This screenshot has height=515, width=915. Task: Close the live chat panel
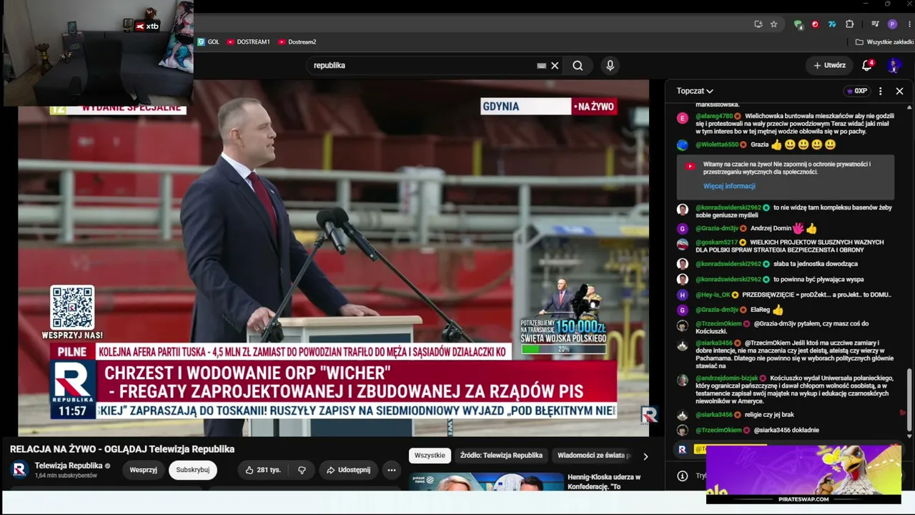pyautogui.click(x=899, y=91)
